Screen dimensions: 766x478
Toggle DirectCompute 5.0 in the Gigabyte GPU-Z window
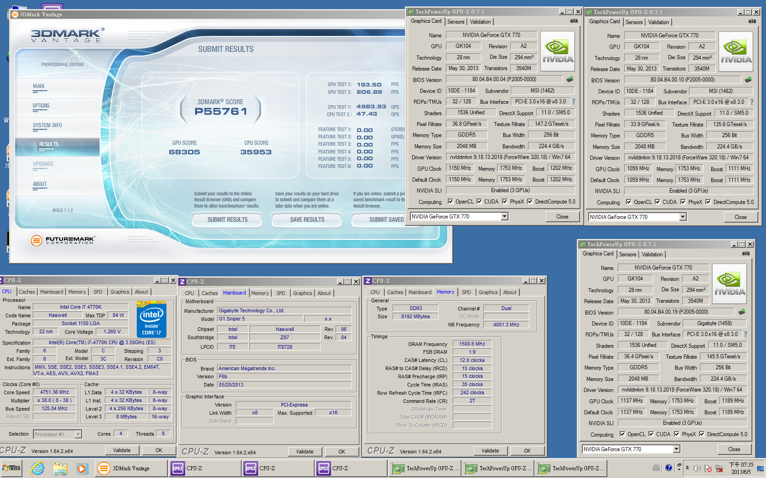pos(702,434)
